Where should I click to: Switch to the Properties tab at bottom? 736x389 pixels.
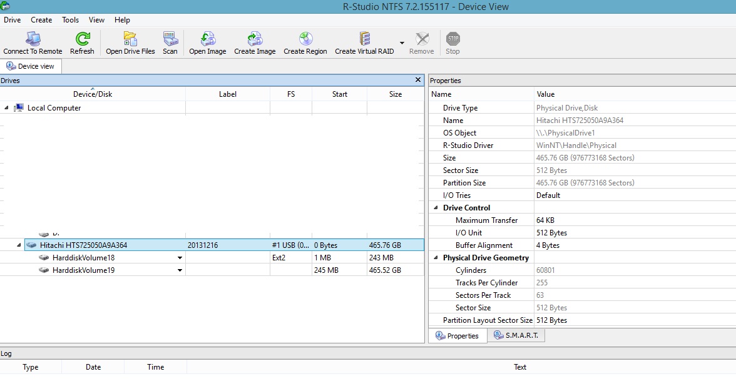pyautogui.click(x=457, y=336)
